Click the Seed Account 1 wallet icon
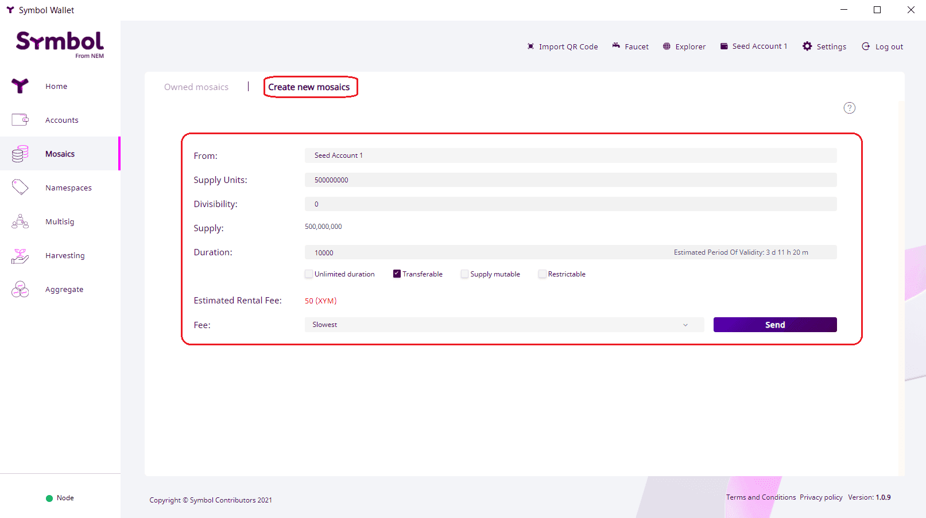 [x=724, y=46]
